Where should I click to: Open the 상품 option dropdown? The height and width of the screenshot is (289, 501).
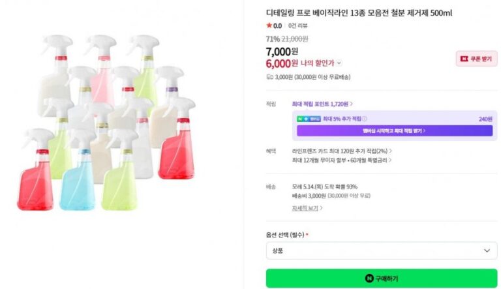(382, 251)
